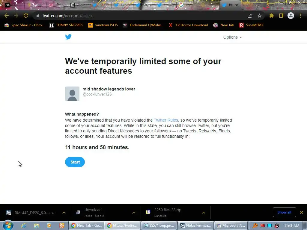Click the 3250 RM-38.zip download item
The height and width of the screenshot is (230, 307).
[x=172, y=213]
